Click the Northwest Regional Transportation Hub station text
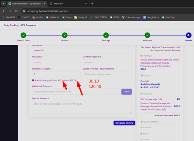194x141 pixels. [x=161, y=49]
